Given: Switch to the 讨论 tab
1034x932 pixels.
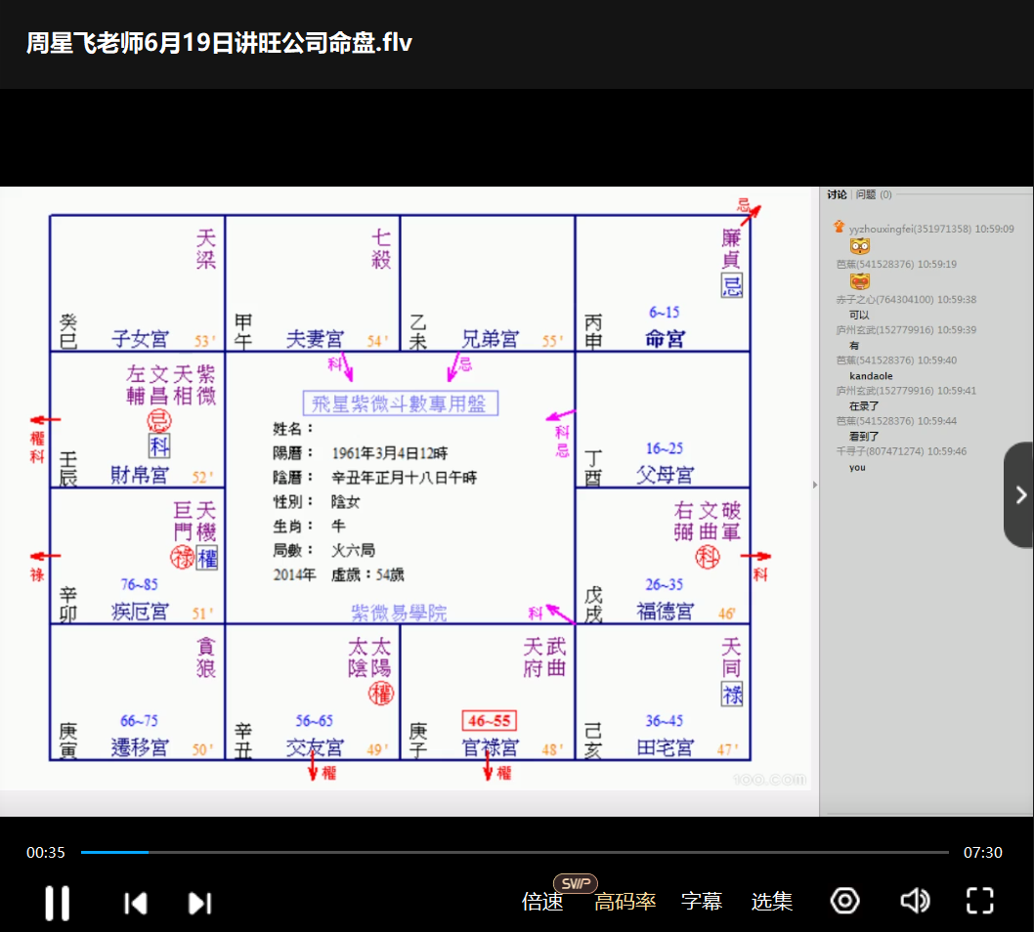Looking at the screenshot, I should pyautogui.click(x=837, y=194).
